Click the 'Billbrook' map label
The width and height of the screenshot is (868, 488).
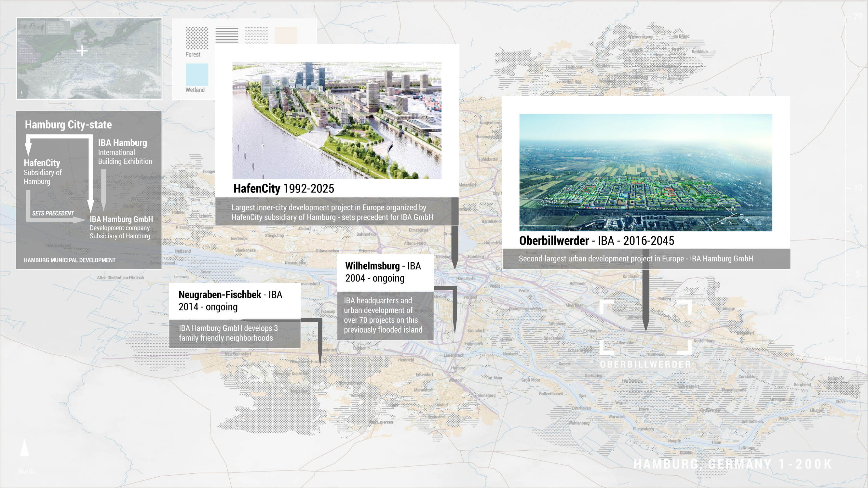point(577,284)
